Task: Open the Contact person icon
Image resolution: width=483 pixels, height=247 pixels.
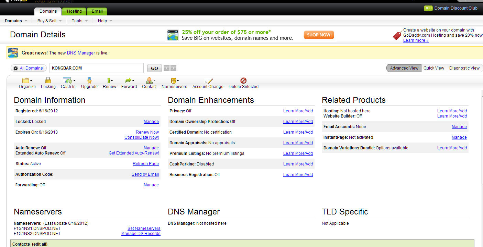Action: click(x=150, y=81)
